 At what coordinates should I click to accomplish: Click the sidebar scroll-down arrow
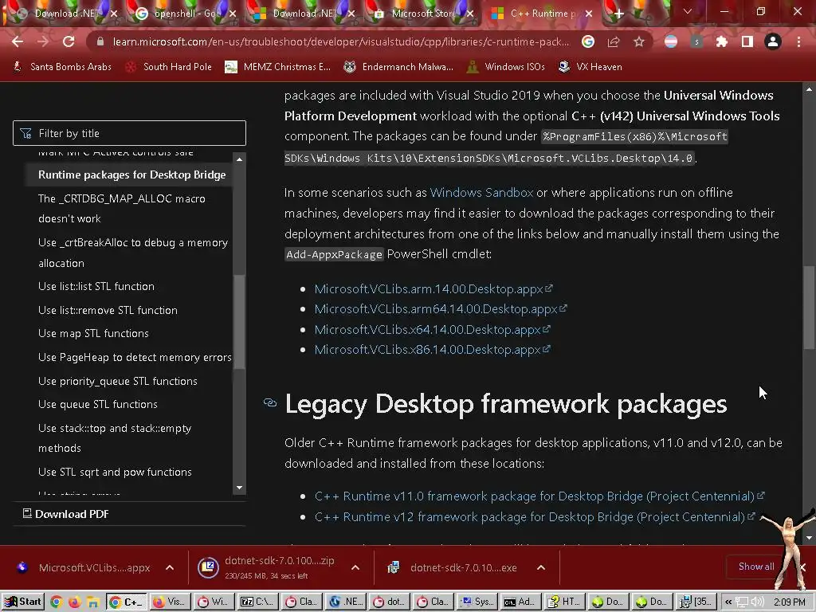click(239, 488)
